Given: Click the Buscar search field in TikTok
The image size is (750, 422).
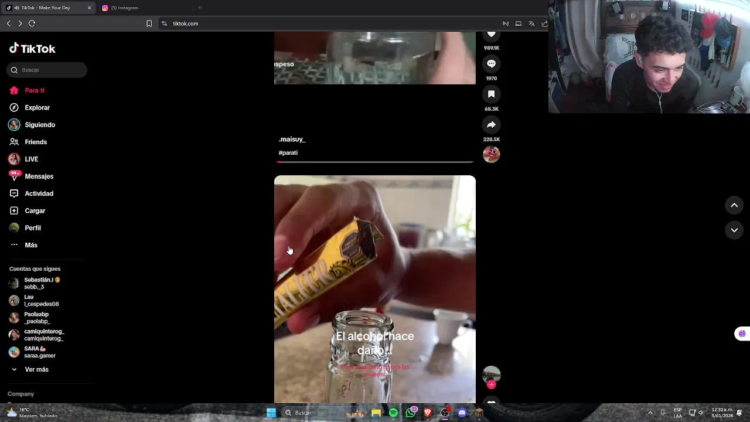Looking at the screenshot, I should click(47, 70).
